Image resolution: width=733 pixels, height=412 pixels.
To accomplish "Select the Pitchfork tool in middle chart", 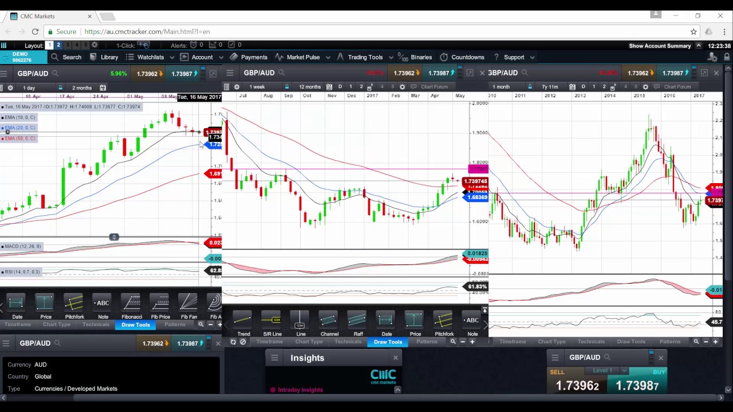I will [444, 324].
